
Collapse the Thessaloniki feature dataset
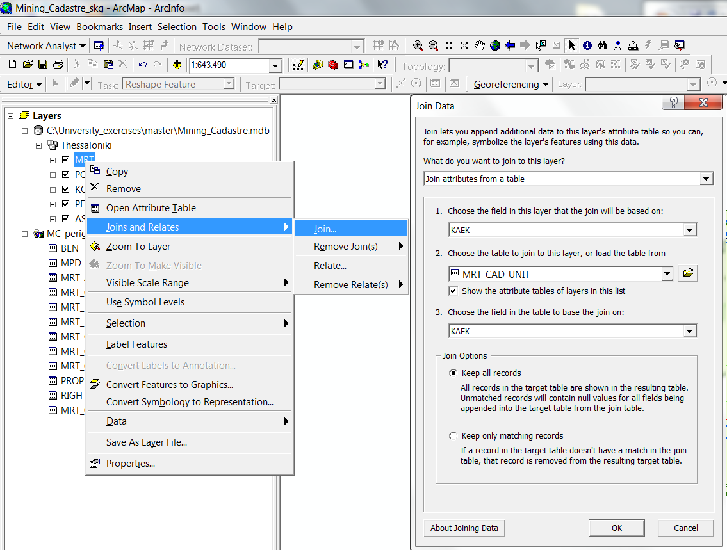coord(39,145)
